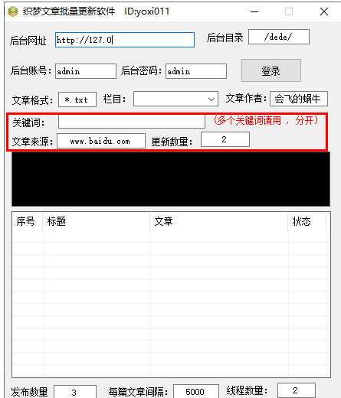Focus the 后台网址 URL field

point(125,40)
